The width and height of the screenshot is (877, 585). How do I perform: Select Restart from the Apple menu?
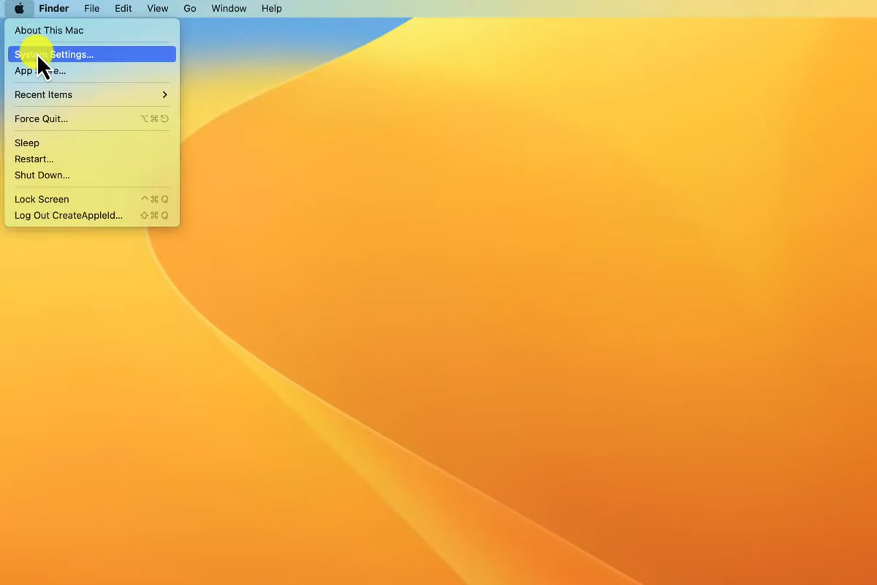(34, 159)
